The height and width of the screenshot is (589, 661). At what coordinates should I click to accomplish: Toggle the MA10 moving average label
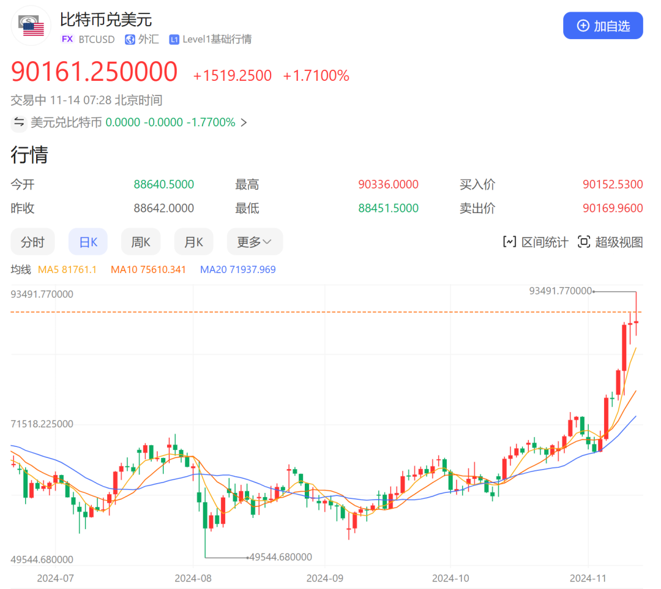coord(148,269)
